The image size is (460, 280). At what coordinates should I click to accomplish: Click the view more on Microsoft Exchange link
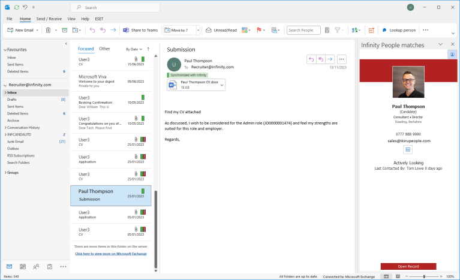(x=110, y=254)
